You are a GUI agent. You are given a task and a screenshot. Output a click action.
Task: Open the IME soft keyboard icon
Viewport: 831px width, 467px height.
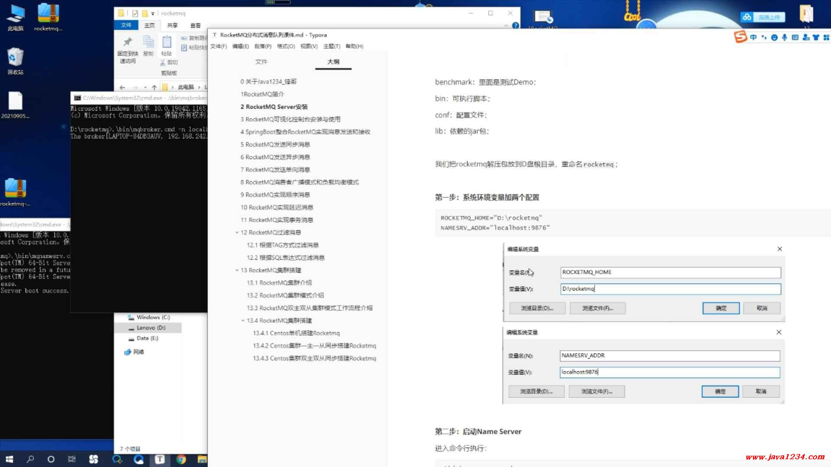[795, 38]
